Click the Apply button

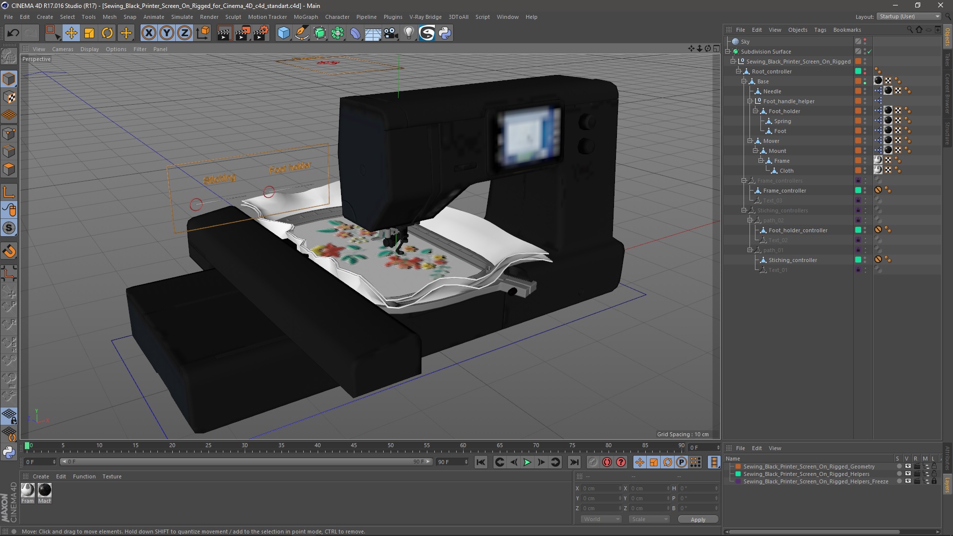(697, 519)
